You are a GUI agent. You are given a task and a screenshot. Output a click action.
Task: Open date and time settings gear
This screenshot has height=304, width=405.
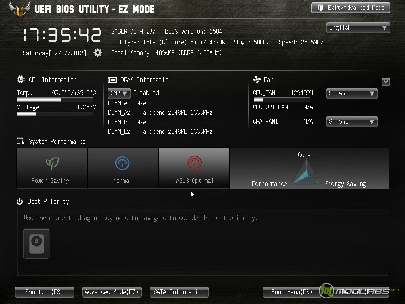98,53
